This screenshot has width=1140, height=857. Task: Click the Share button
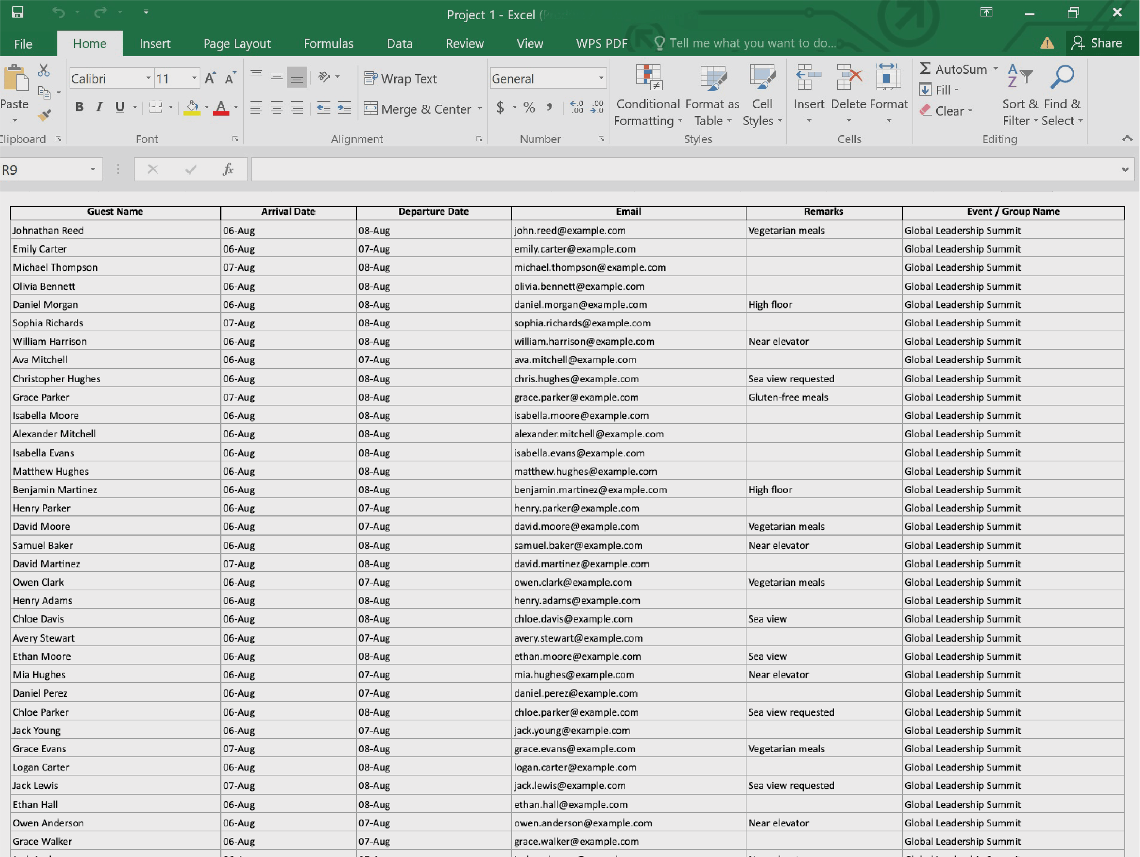tap(1097, 43)
